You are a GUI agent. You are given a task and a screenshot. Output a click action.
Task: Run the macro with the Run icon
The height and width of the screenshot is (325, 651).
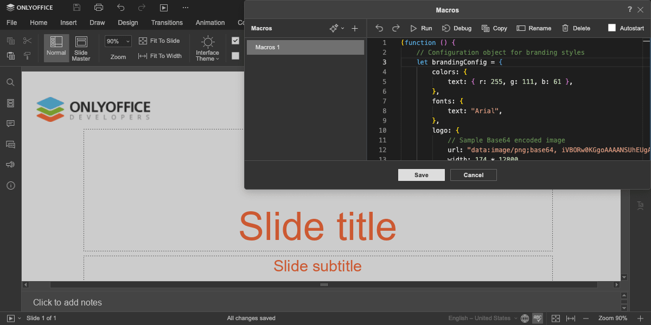point(414,28)
